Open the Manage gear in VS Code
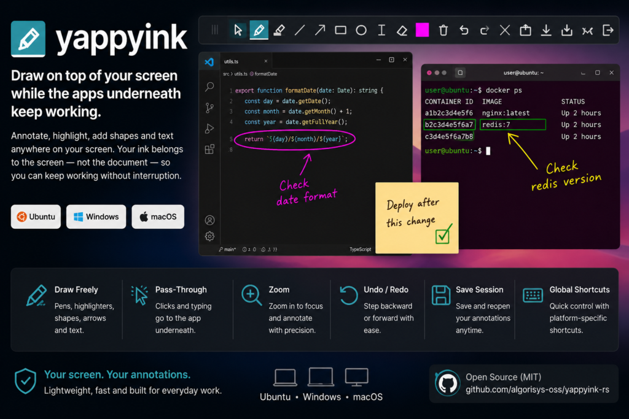The height and width of the screenshot is (419, 629). point(209,236)
